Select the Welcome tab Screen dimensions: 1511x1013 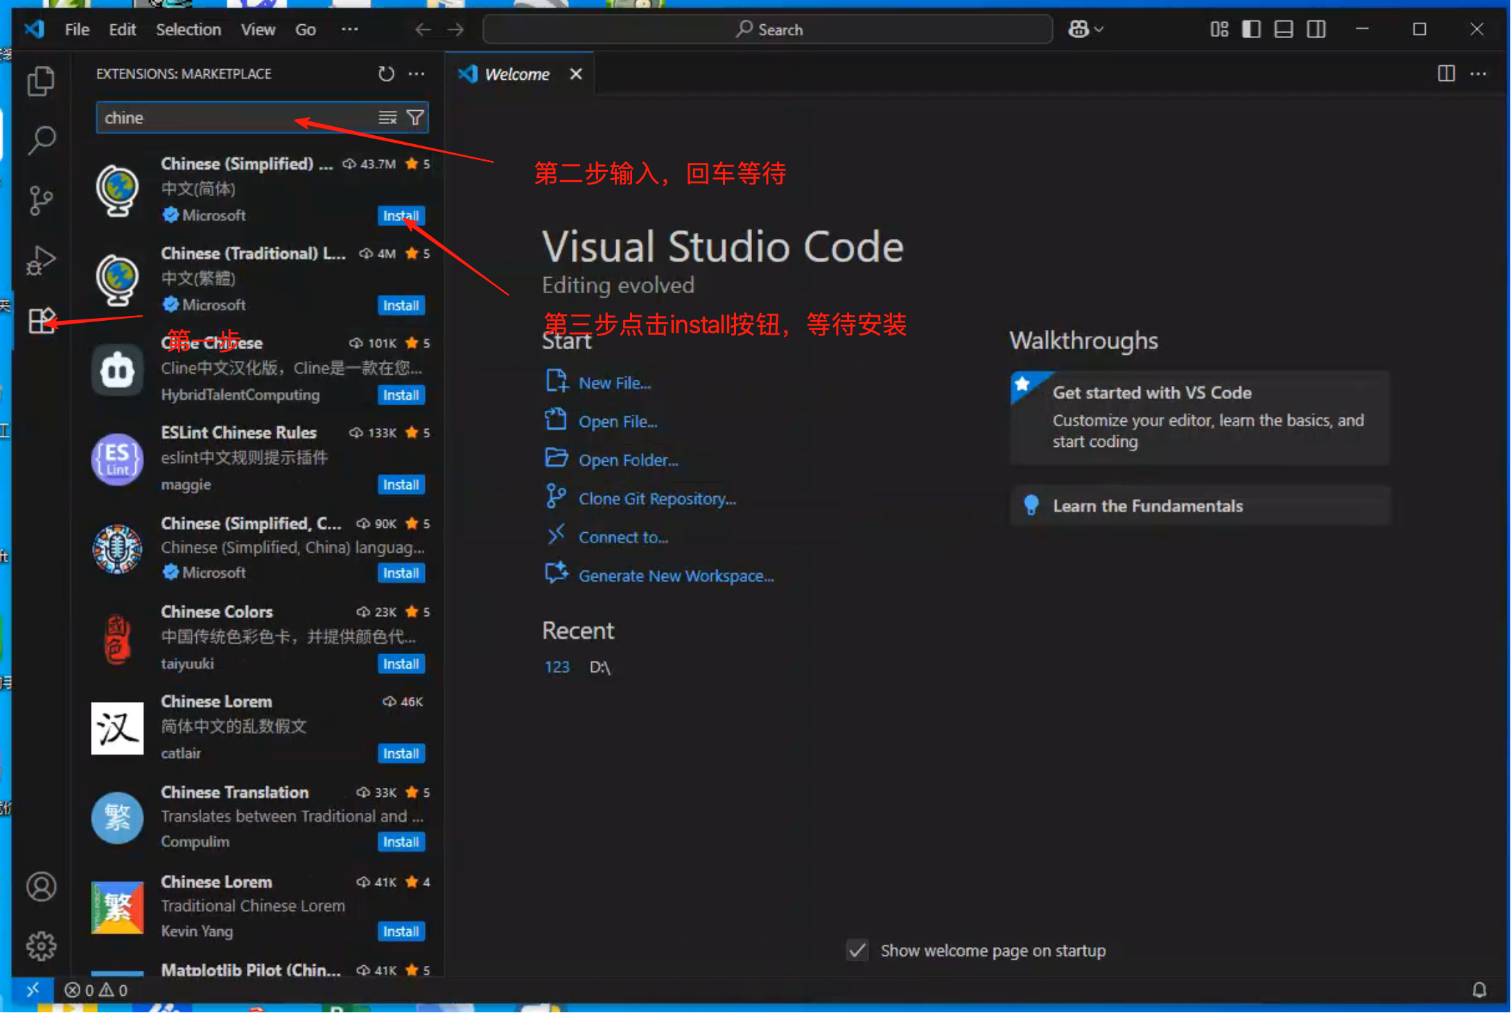tap(517, 74)
